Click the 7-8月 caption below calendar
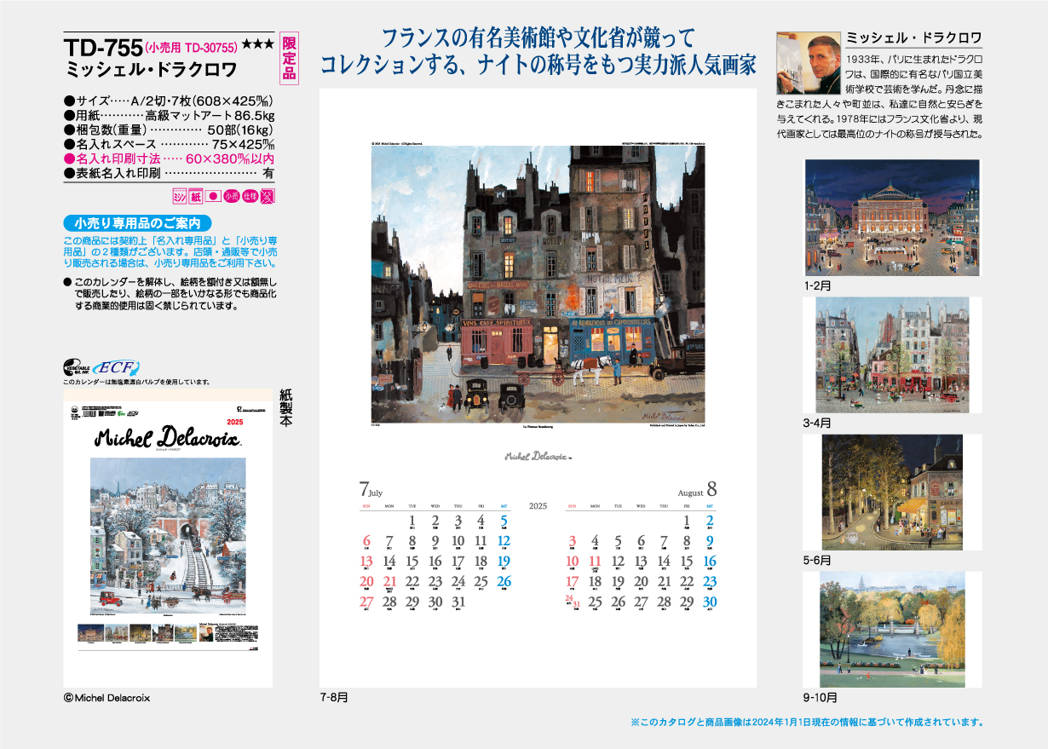 point(333,697)
